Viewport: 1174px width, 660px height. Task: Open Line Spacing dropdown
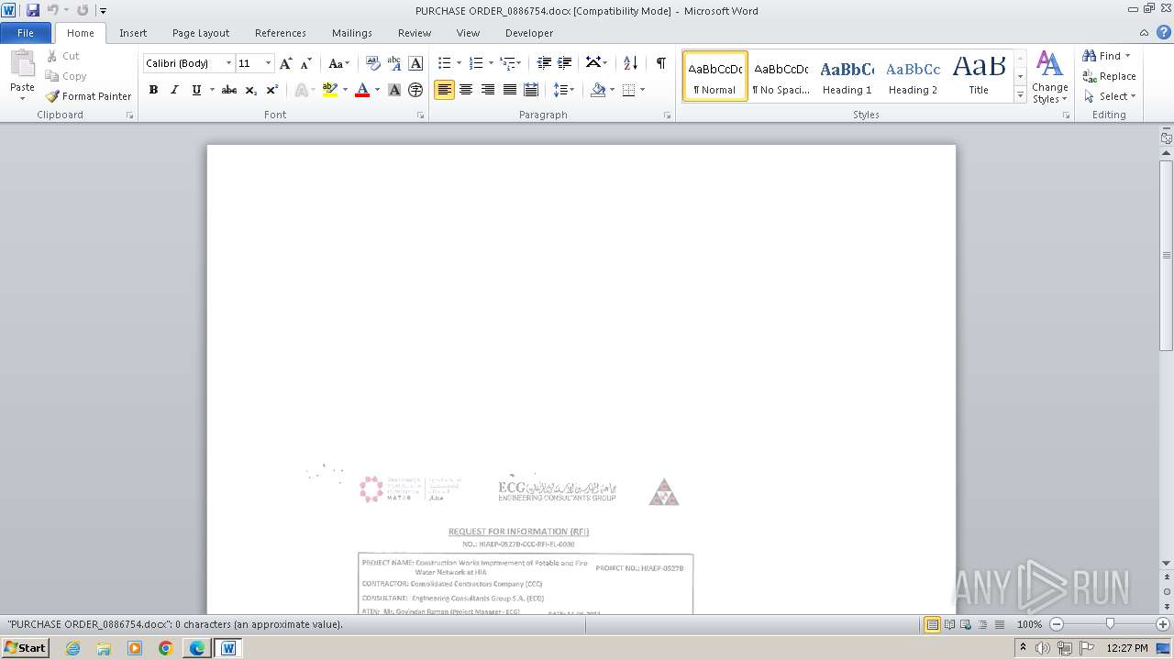click(563, 90)
